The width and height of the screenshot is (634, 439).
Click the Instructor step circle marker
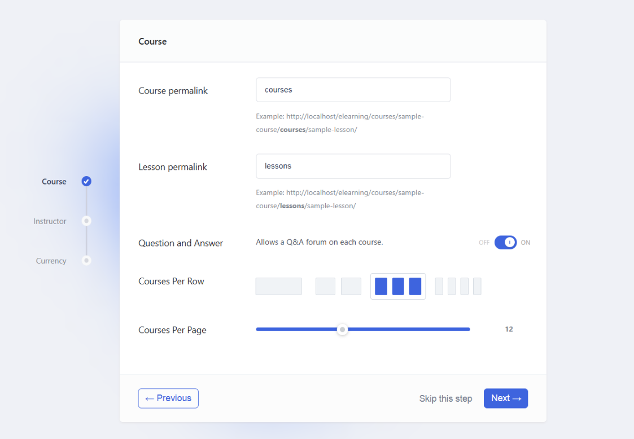click(86, 221)
